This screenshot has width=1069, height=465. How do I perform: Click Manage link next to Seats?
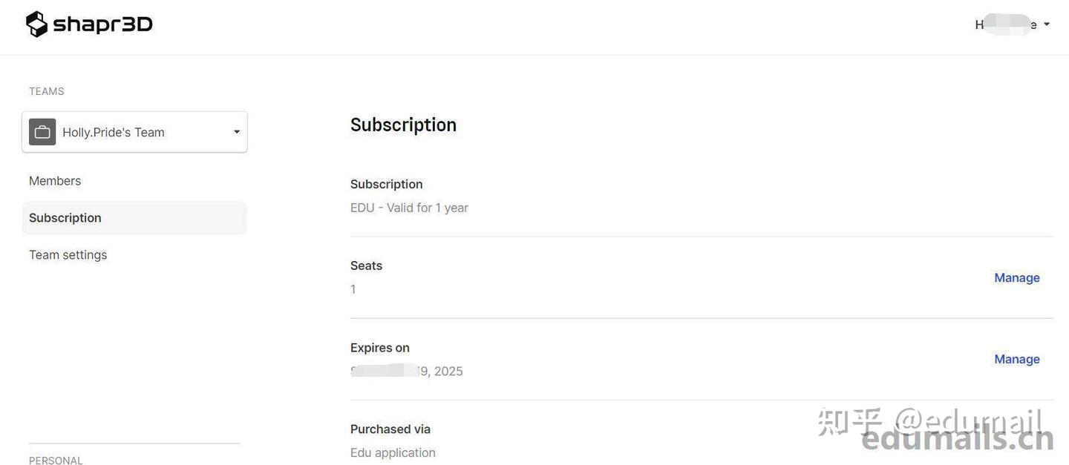[x=1016, y=277]
